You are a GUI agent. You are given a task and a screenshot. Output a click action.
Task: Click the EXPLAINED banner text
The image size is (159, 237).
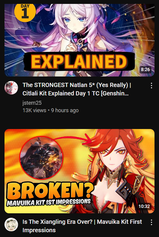click(79, 61)
